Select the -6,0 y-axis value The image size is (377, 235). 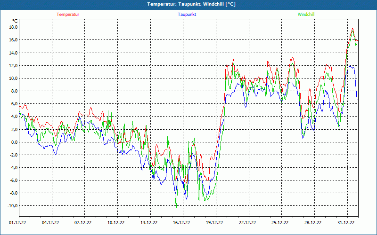[13, 180]
